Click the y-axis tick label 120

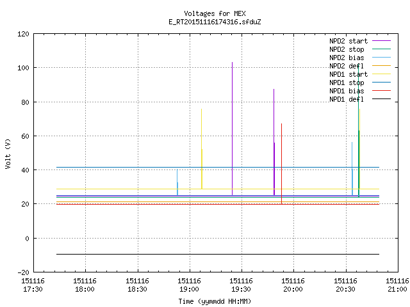click(x=23, y=34)
